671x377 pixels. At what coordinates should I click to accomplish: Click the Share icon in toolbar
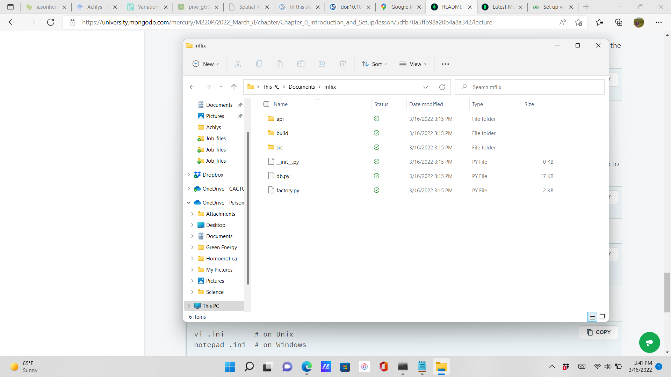(x=322, y=64)
